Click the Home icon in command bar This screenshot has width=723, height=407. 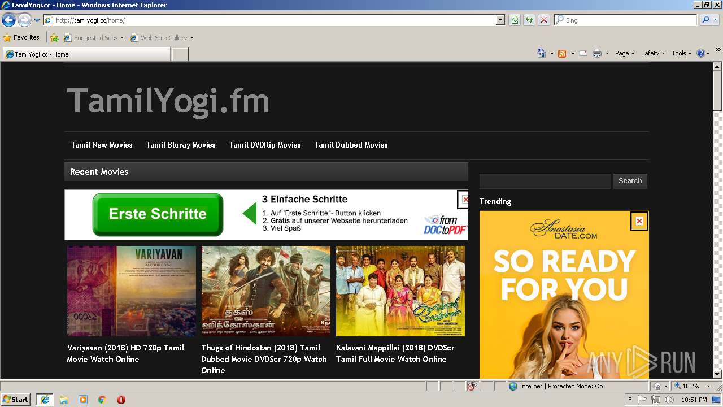point(541,53)
